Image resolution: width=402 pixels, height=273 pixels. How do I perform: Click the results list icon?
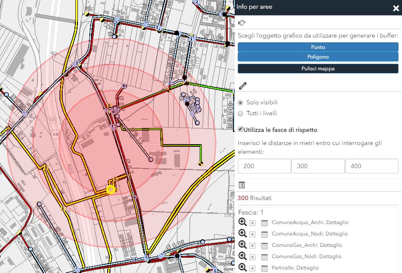[242, 185]
